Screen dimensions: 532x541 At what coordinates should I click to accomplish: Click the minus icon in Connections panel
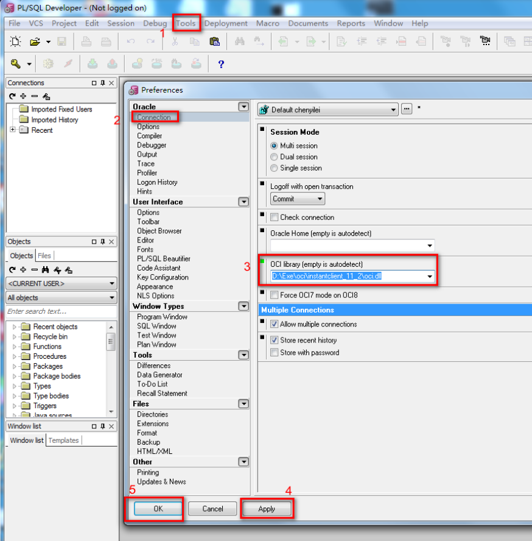(35, 96)
